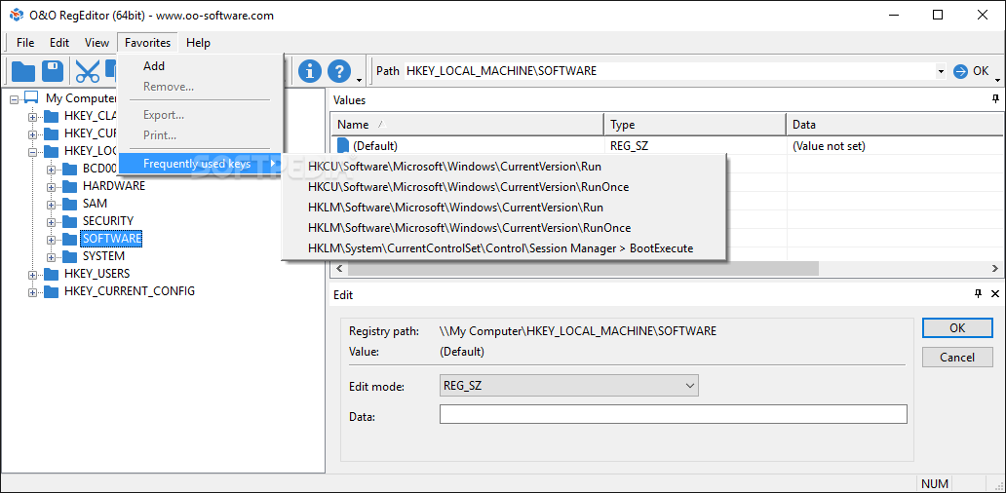The image size is (1006, 493).
Task: Select the HKEY_USERS tree key
Action: click(97, 274)
